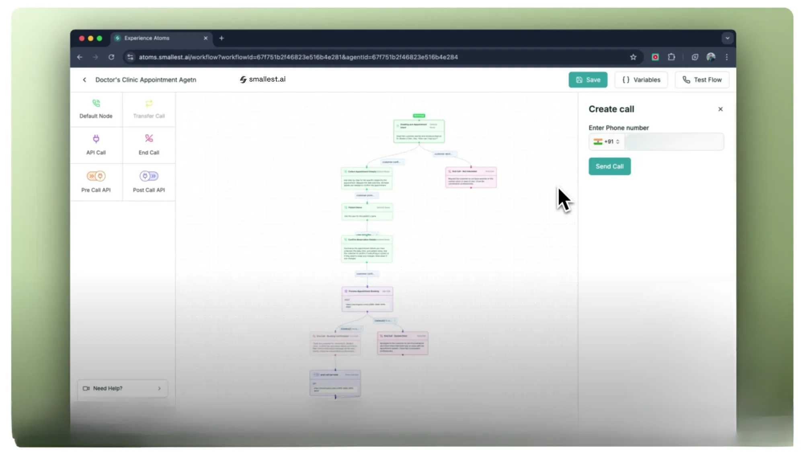This screenshot has width=804, height=452.
Task: Close the Create call panel
Action: (720, 109)
